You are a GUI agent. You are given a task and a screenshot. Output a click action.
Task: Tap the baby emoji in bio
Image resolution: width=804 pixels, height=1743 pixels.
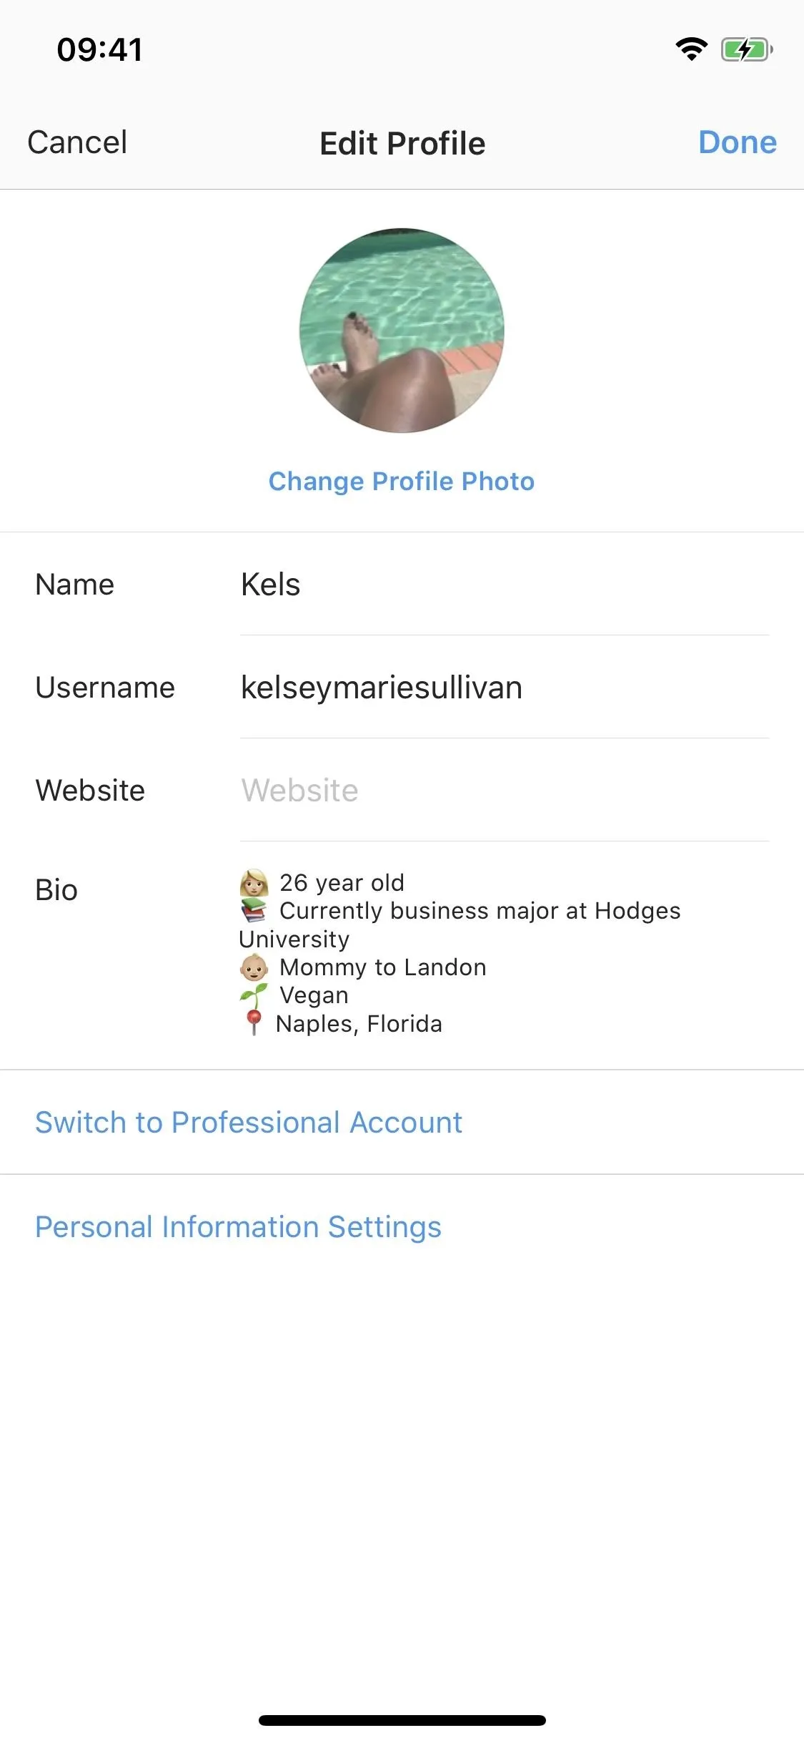(254, 967)
